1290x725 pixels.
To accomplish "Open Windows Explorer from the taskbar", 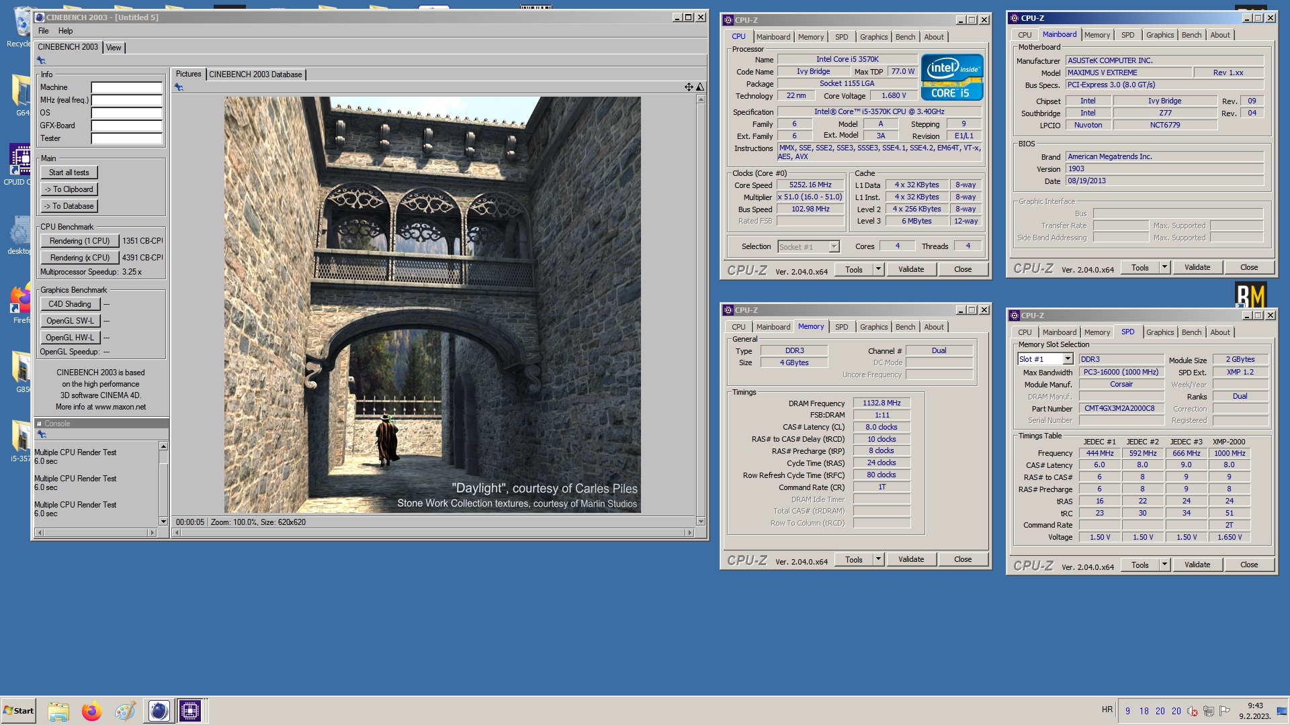I will [x=58, y=711].
